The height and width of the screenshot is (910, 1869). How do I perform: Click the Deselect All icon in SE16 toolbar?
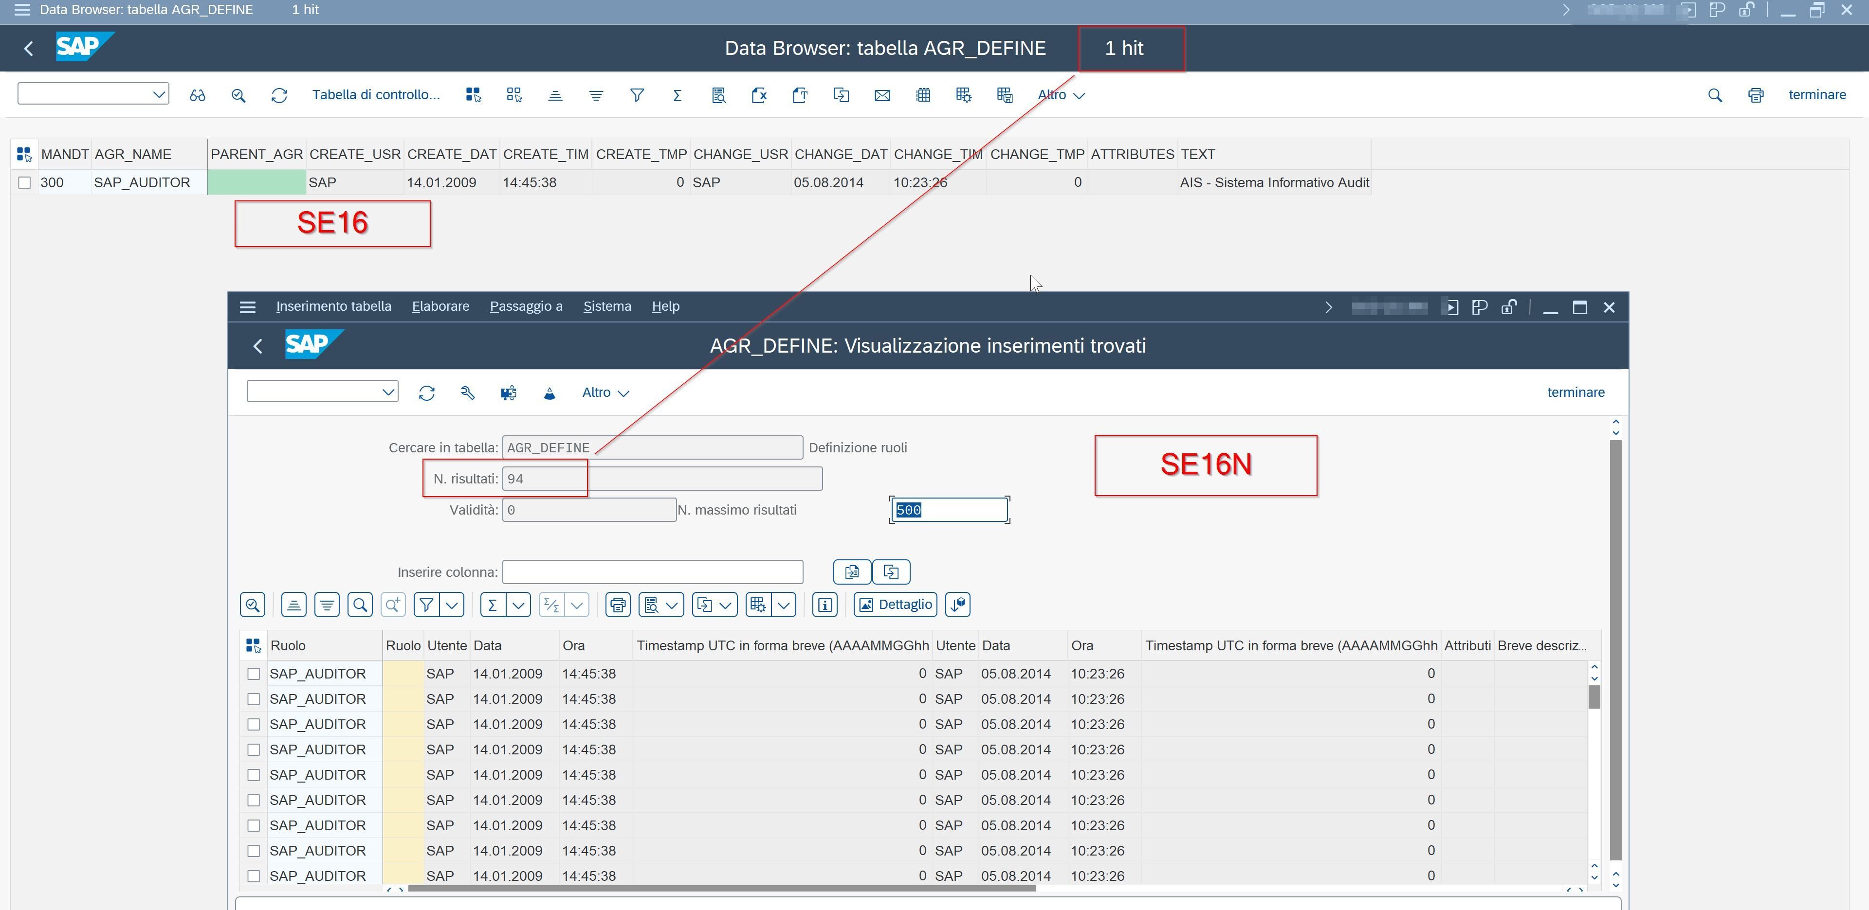514,95
